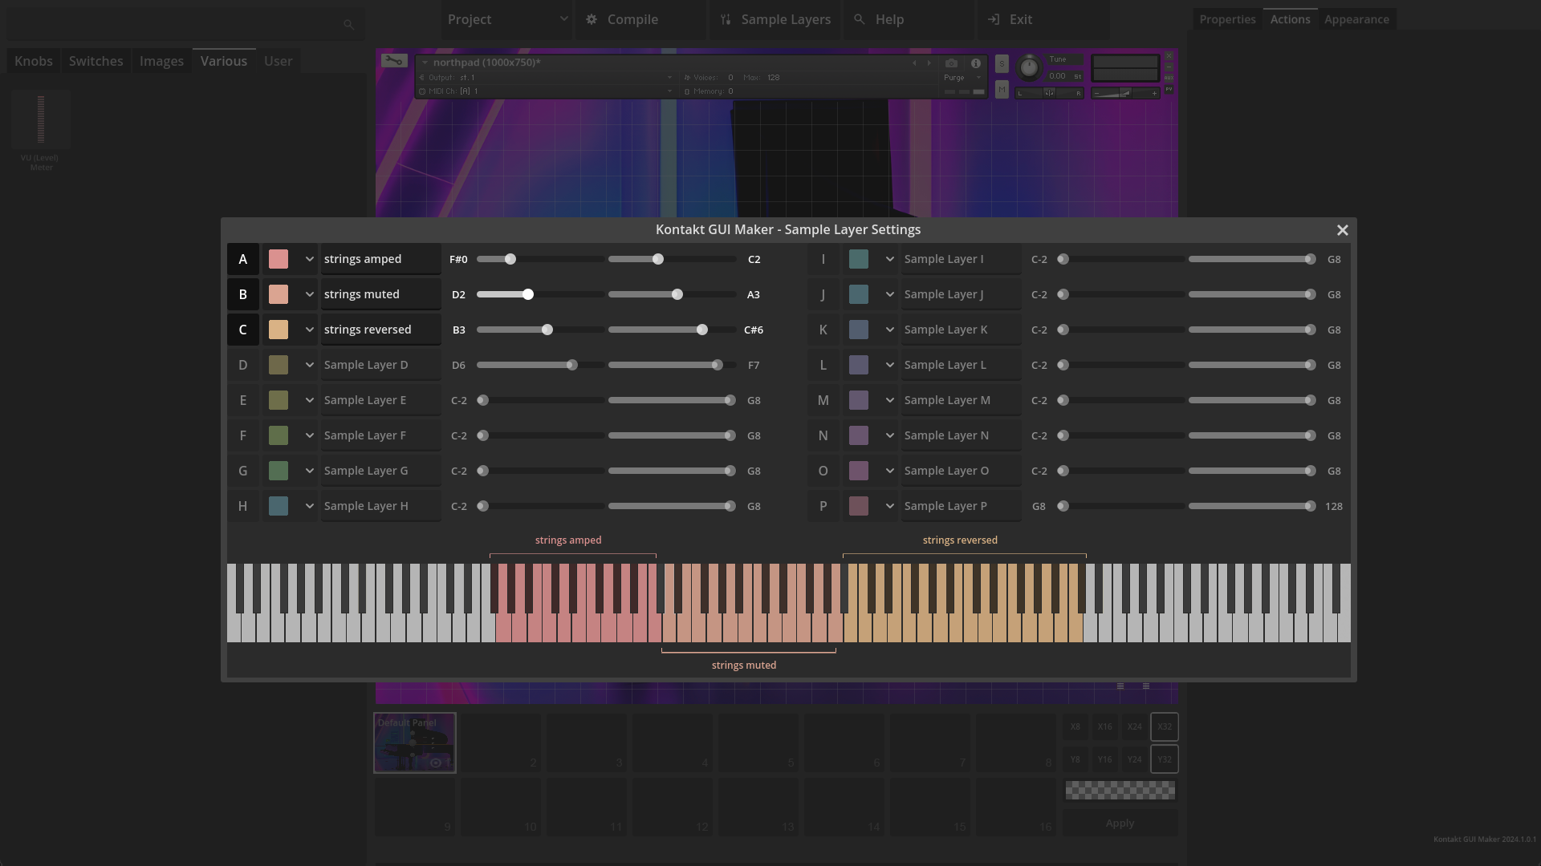Toggle the Y32 grid option

click(1164, 759)
